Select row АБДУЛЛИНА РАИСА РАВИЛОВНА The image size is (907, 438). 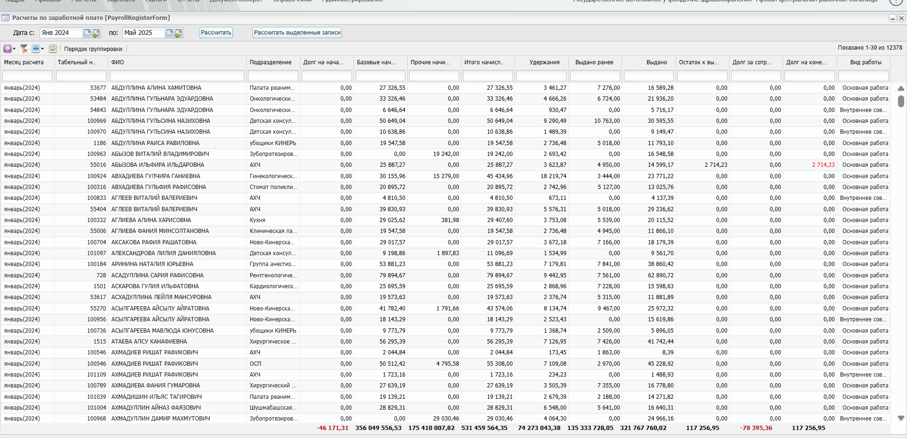(x=445, y=143)
